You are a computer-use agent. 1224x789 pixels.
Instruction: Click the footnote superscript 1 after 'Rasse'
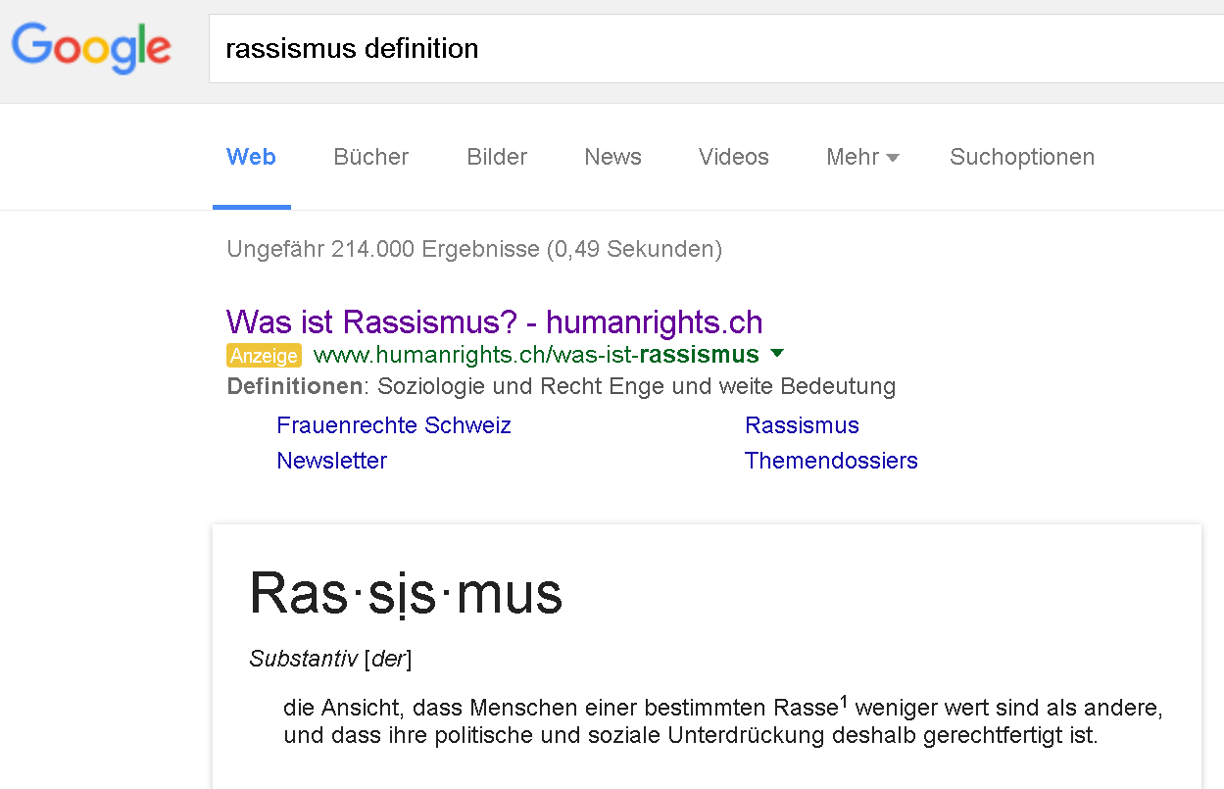coord(843,701)
